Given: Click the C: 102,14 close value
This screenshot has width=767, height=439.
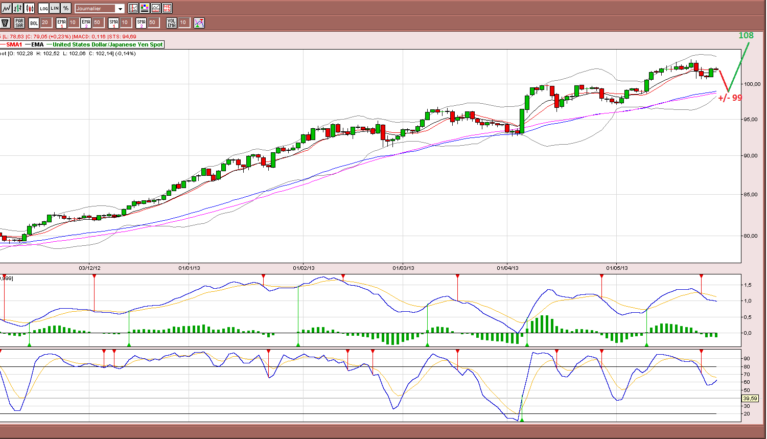Looking at the screenshot, I should pos(101,53).
